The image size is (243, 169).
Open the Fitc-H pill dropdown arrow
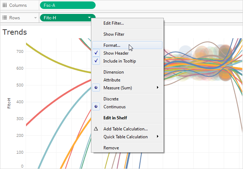pos(90,18)
